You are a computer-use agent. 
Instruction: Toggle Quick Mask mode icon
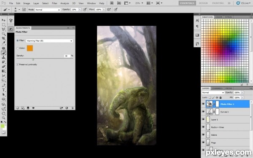3,133
